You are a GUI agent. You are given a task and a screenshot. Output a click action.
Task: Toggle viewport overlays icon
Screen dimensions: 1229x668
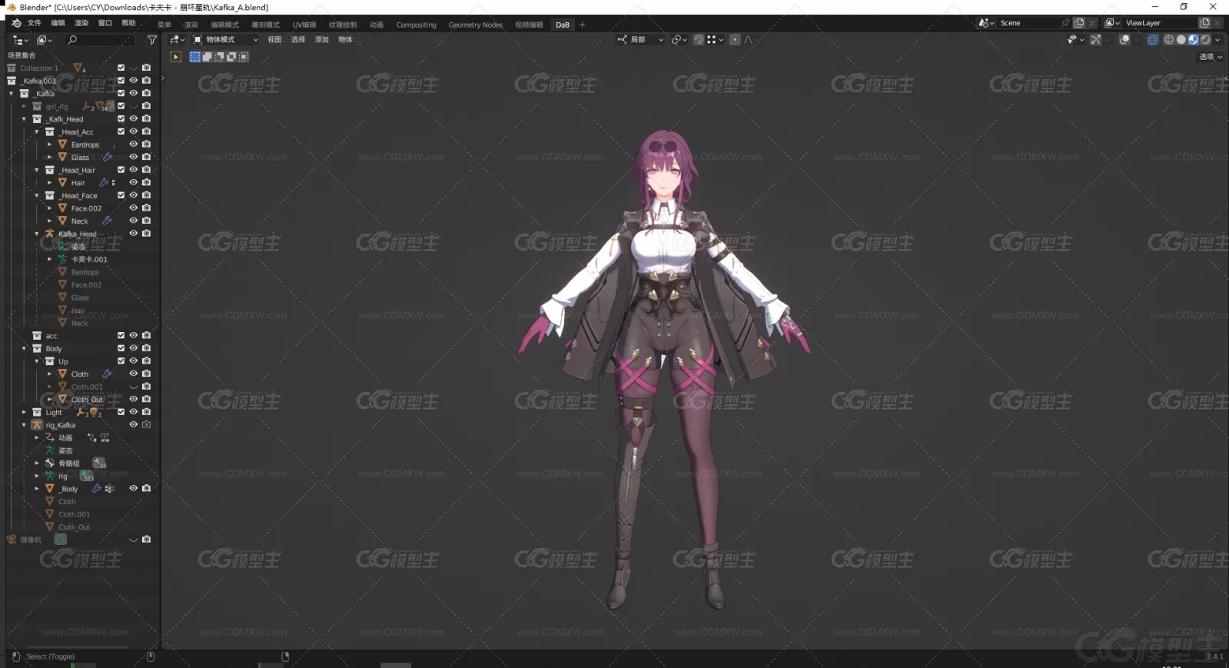point(1124,40)
